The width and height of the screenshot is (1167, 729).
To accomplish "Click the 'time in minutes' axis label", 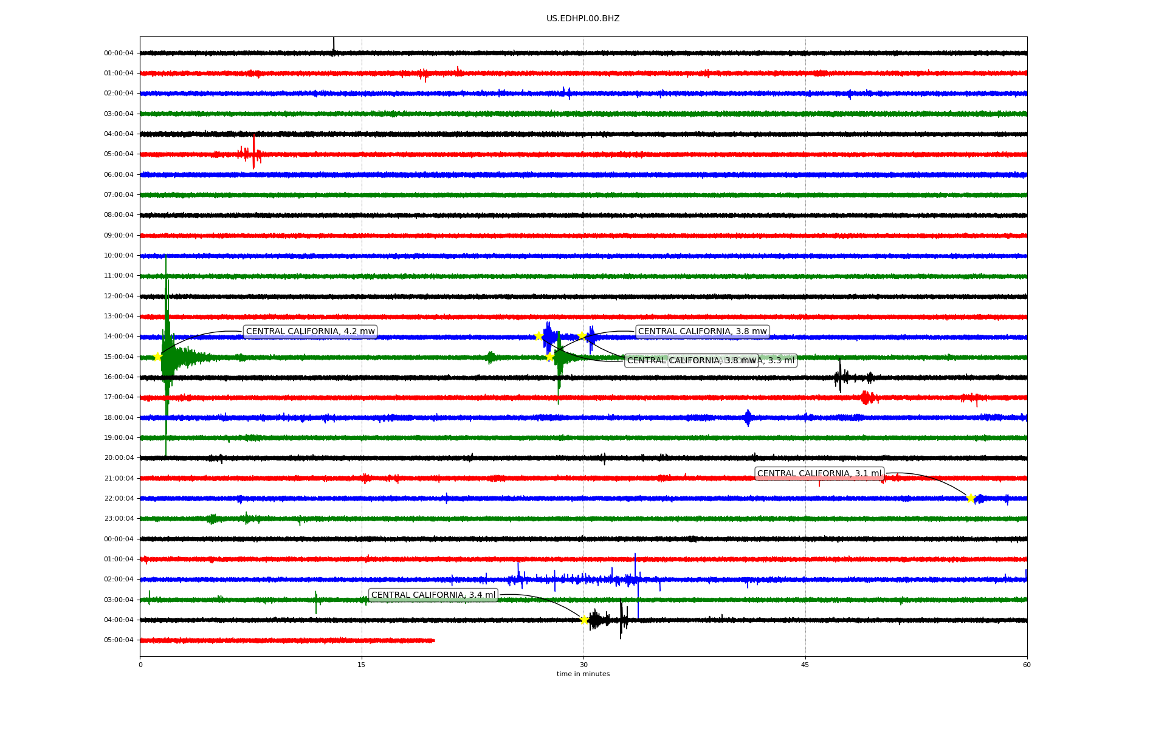I will pyautogui.click(x=582, y=674).
